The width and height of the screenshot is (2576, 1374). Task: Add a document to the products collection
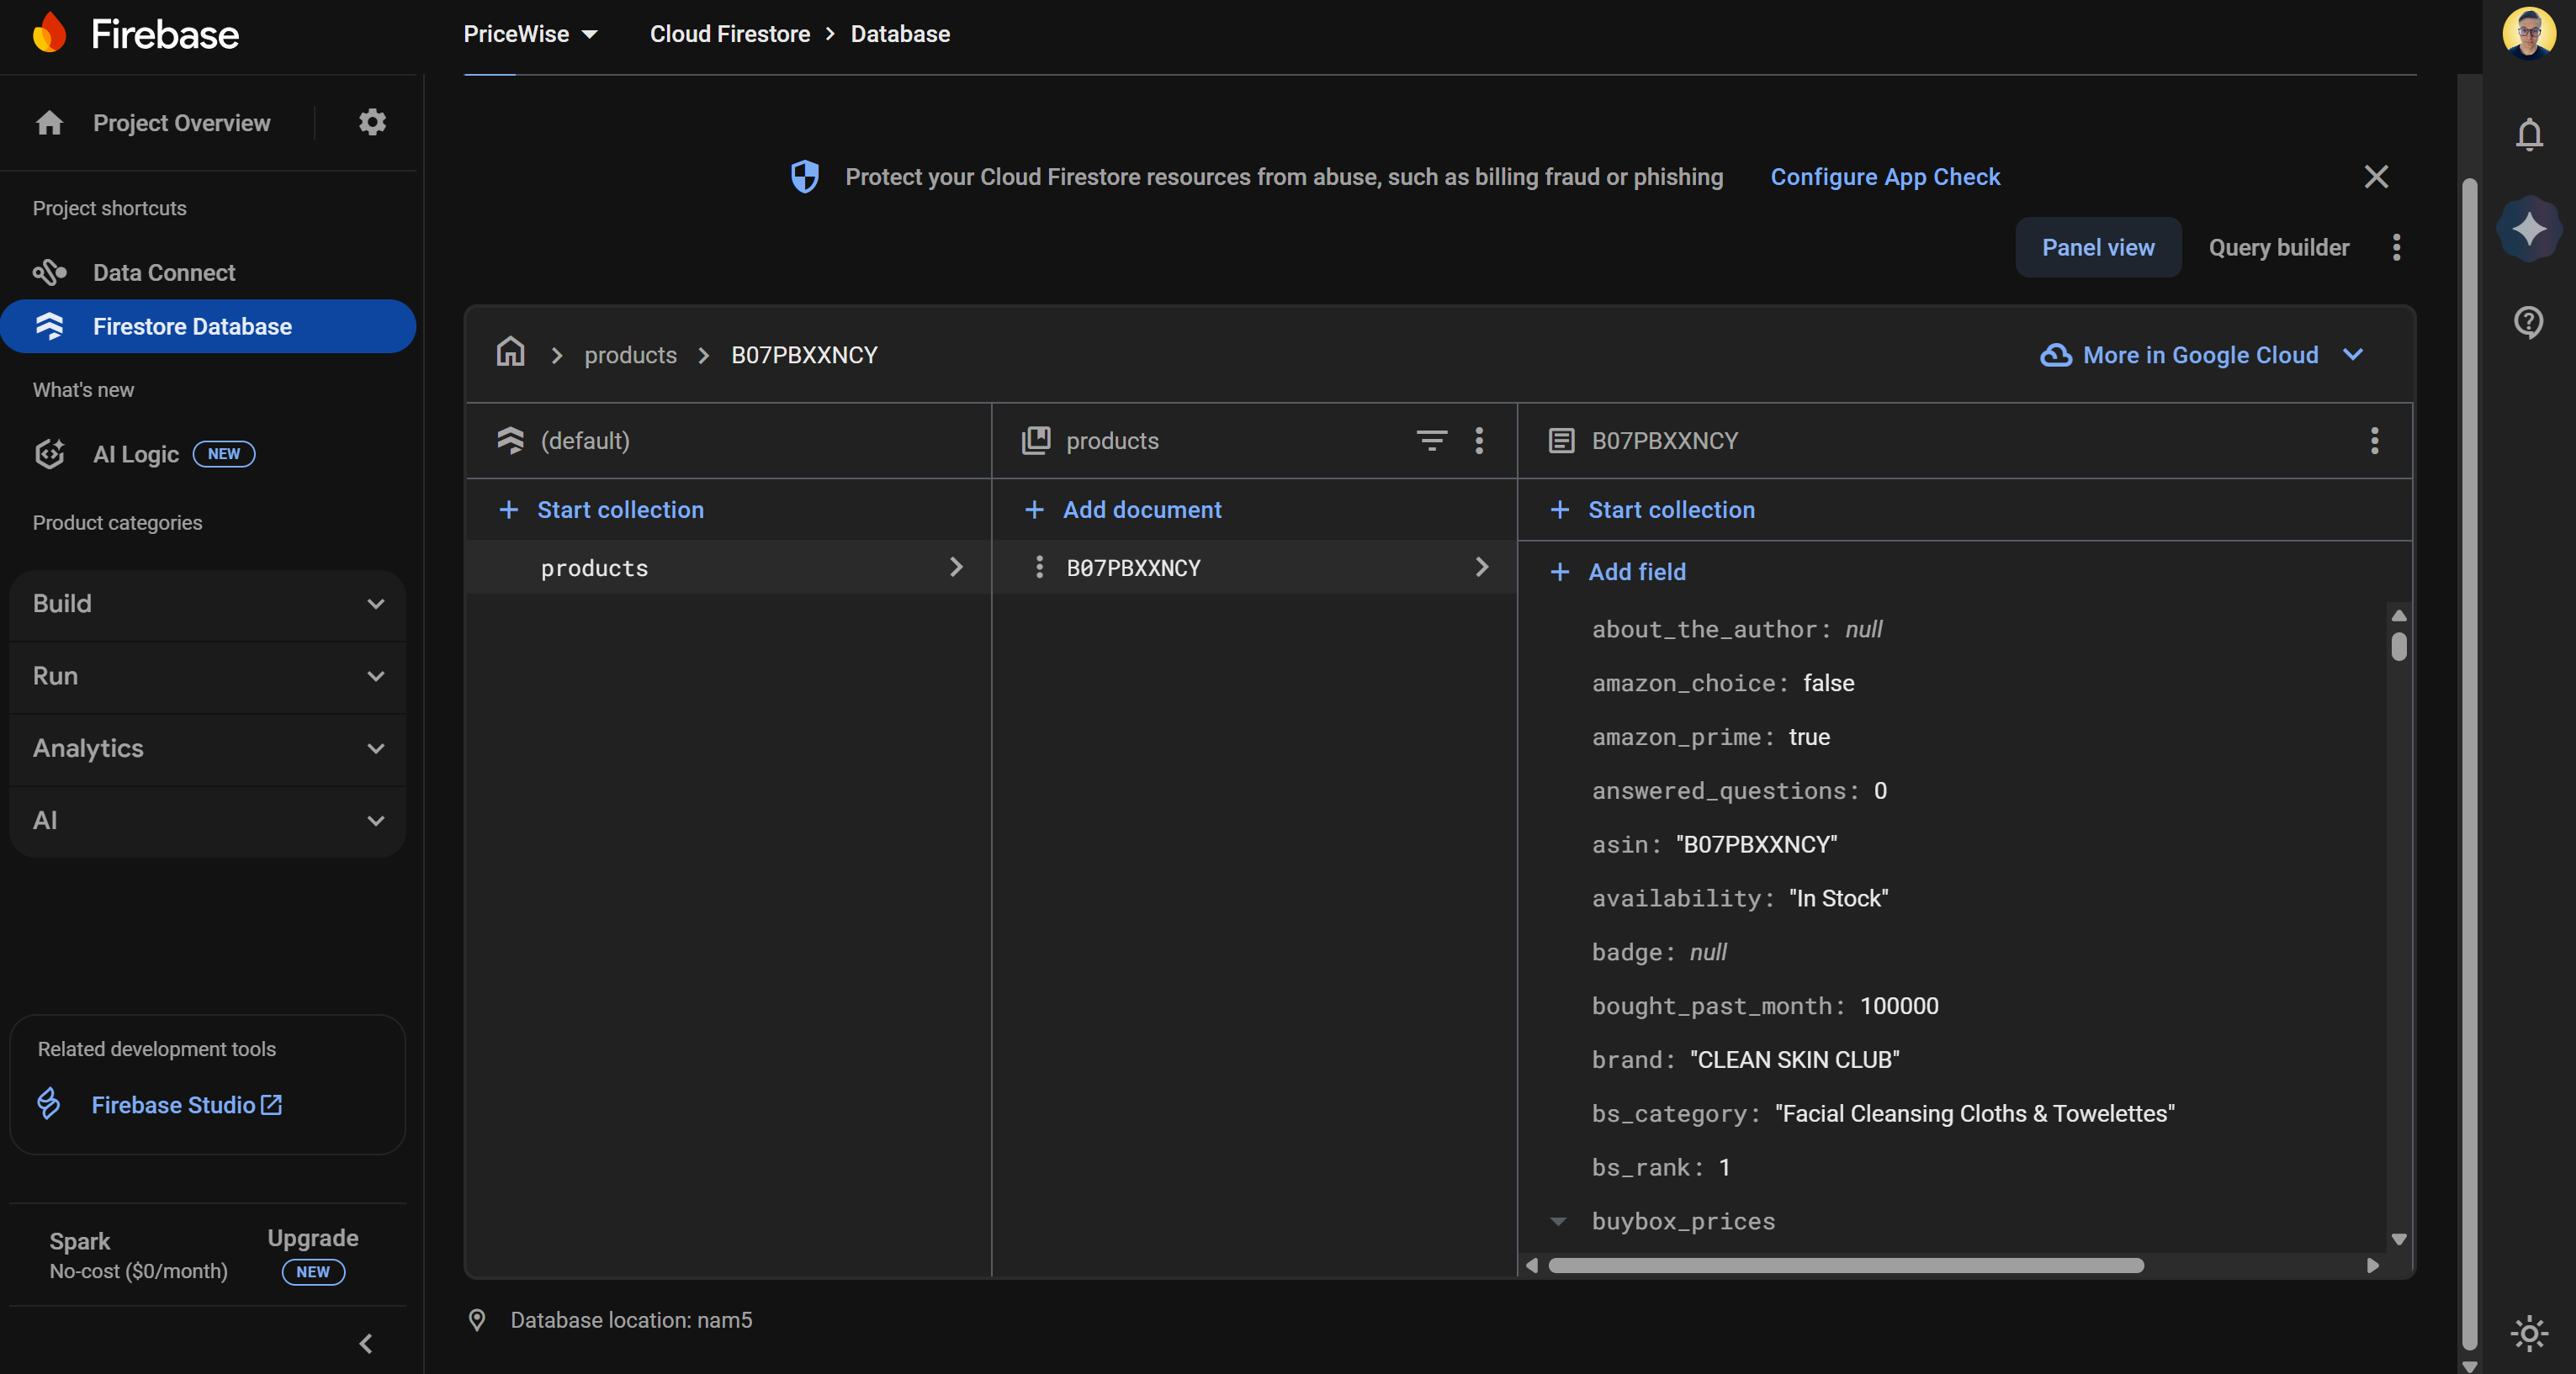point(1141,510)
